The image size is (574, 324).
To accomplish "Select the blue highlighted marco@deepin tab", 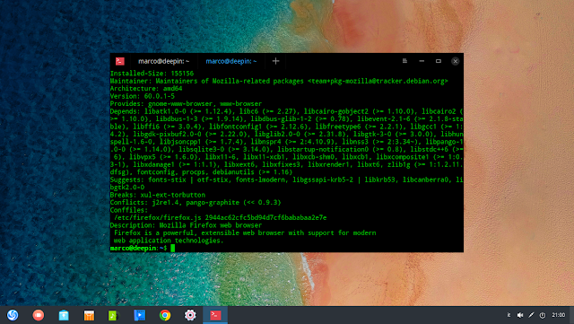I will click(231, 61).
